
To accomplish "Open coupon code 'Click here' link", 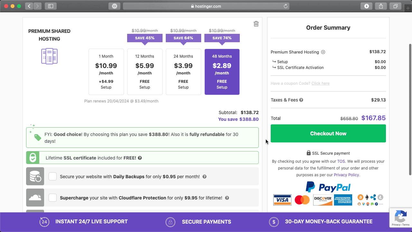I will pos(320,83).
